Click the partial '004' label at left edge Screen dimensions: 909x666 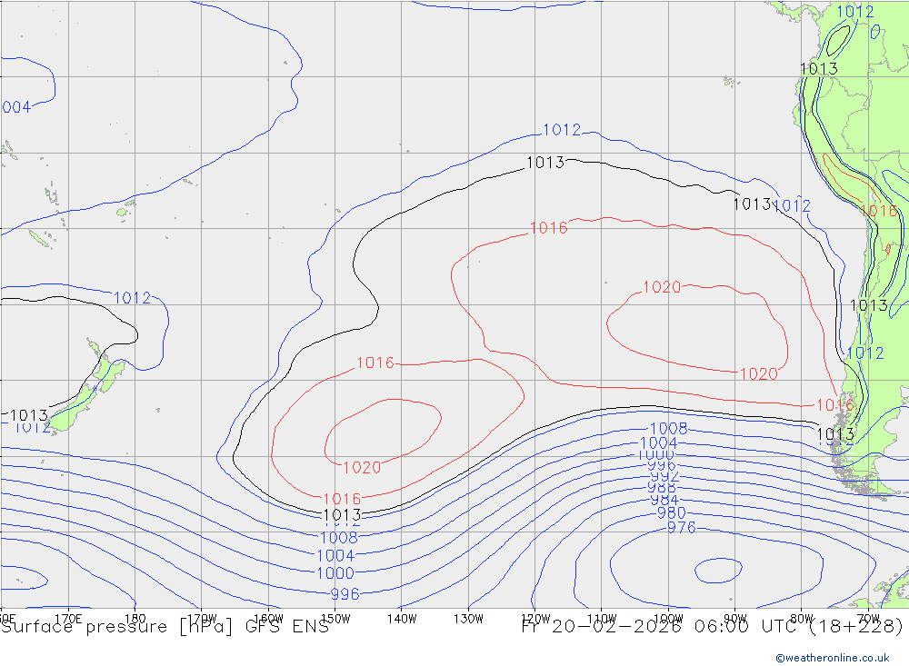16,107
